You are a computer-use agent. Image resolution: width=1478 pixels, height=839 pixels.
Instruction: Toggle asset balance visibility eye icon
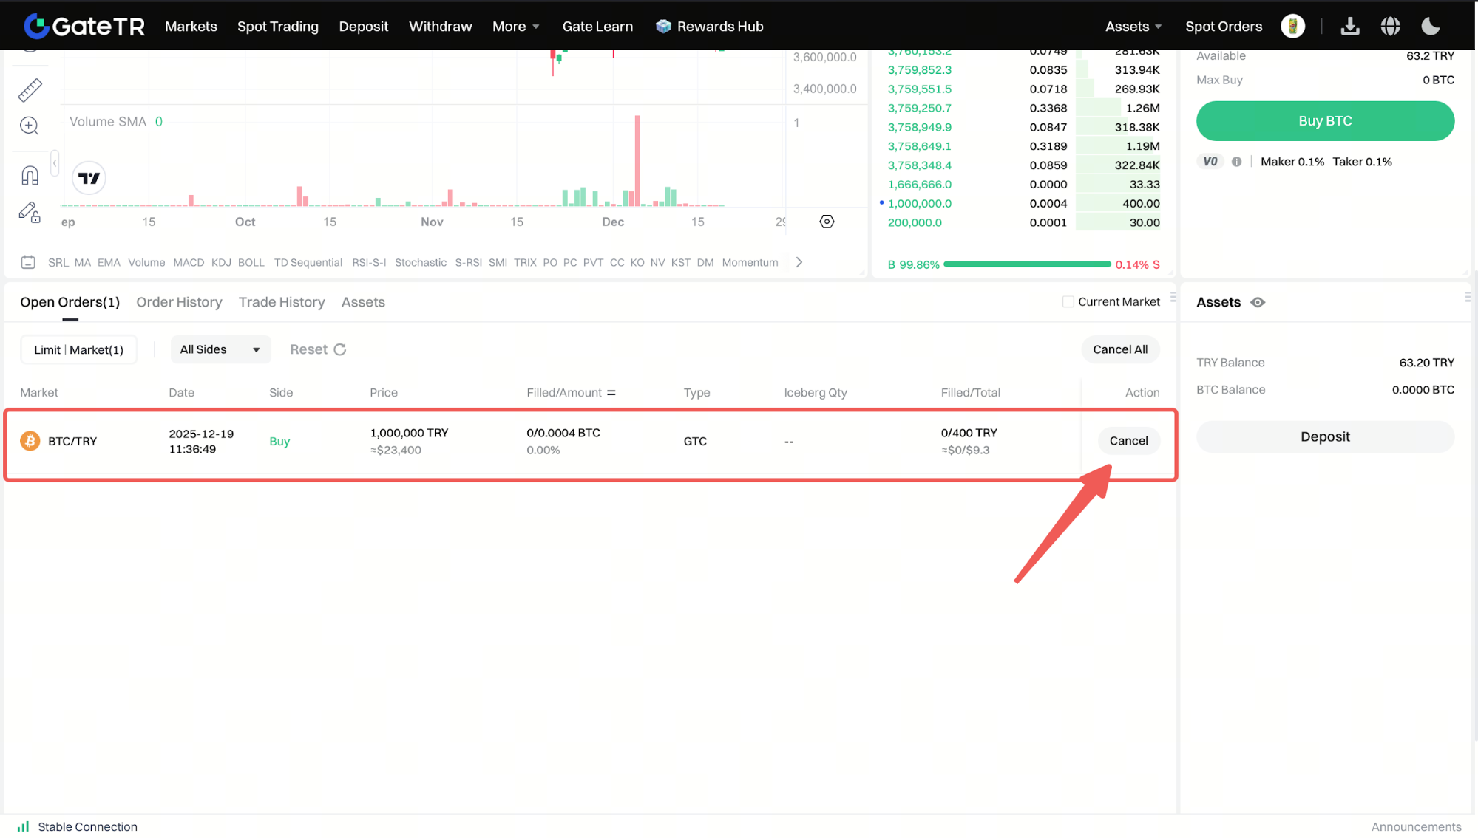coord(1258,302)
